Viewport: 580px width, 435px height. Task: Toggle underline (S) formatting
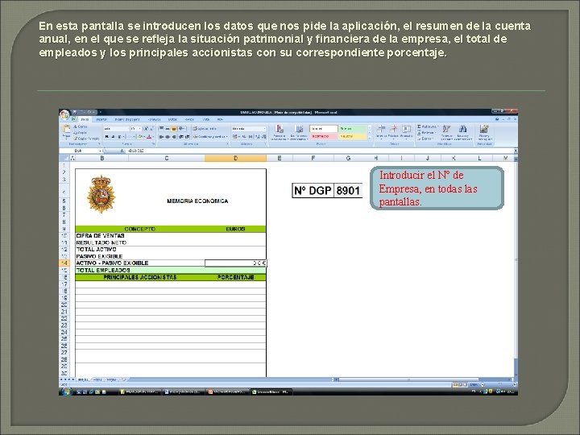tap(120, 136)
